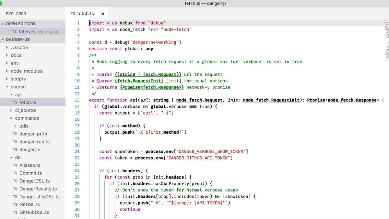Open fetch.ts source/api in Open Editors
Screen dimensions: 389x219
point(33,32)
